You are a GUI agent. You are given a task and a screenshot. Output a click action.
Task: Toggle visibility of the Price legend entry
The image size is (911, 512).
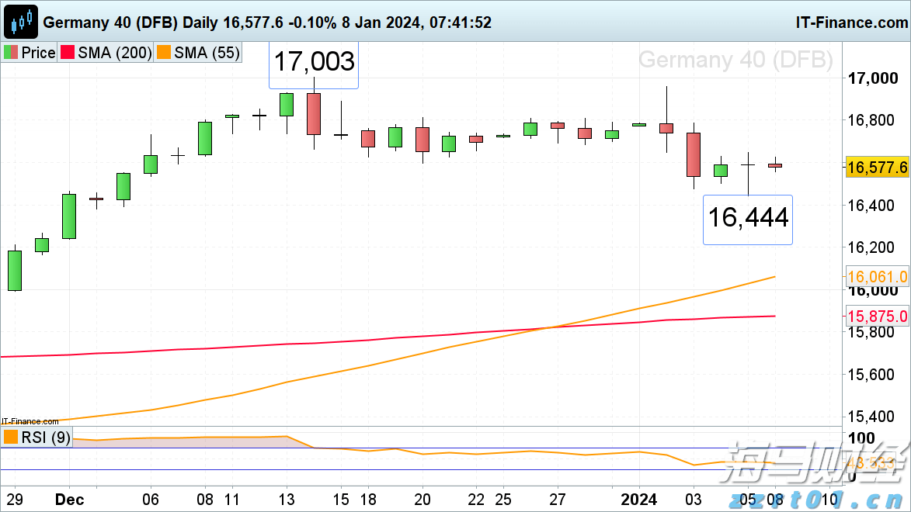click(x=29, y=54)
